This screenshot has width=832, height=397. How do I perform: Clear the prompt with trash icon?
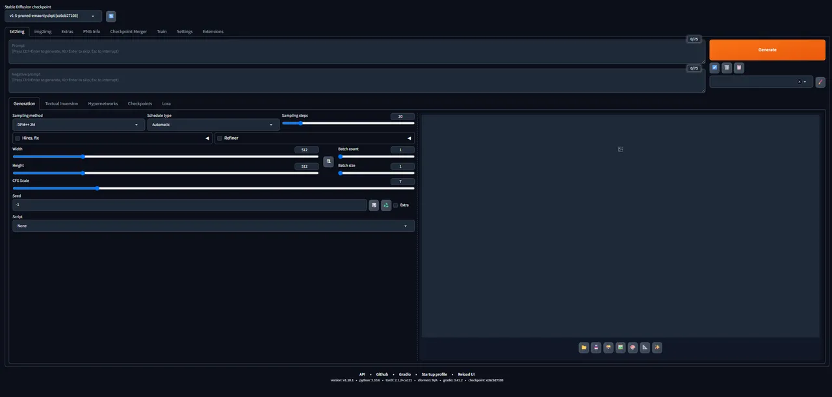pos(727,68)
